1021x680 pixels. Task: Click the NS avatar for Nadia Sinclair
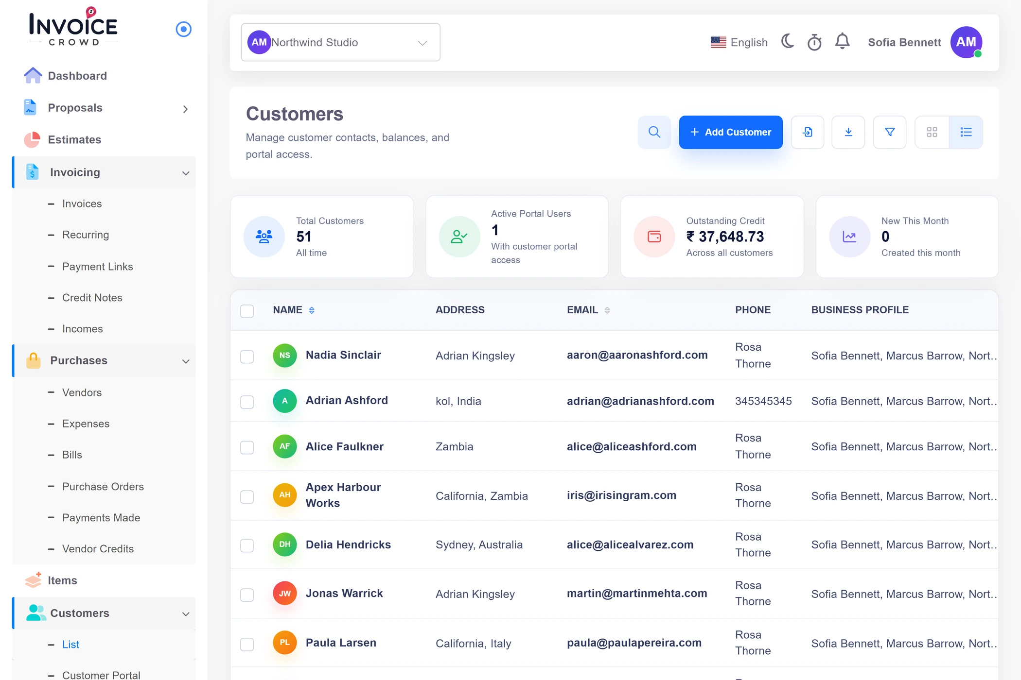pos(285,355)
